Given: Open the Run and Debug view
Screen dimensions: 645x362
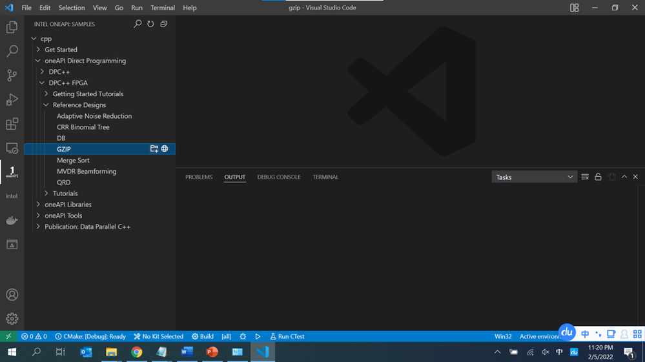Looking at the screenshot, I should point(12,99).
